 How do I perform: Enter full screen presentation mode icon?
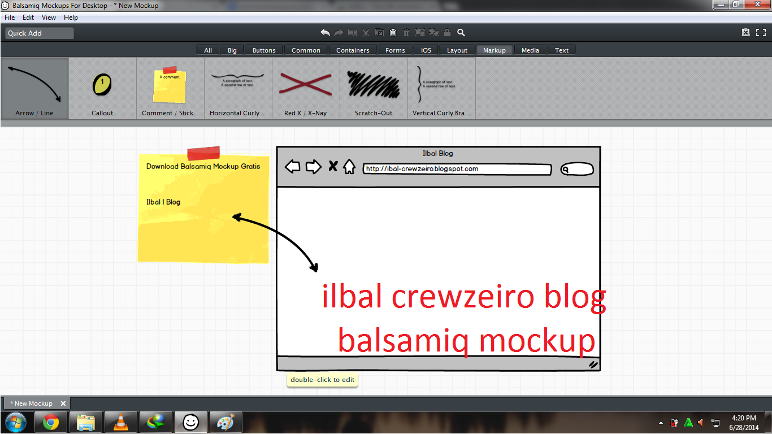pos(761,33)
